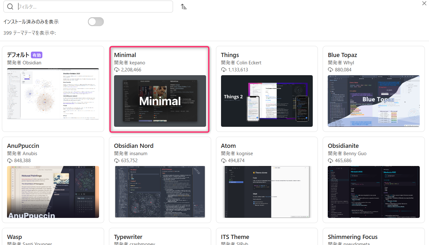The width and height of the screenshot is (429, 245).
Task: Click the インストール済みのみを表示 label text
Action: click(x=31, y=22)
